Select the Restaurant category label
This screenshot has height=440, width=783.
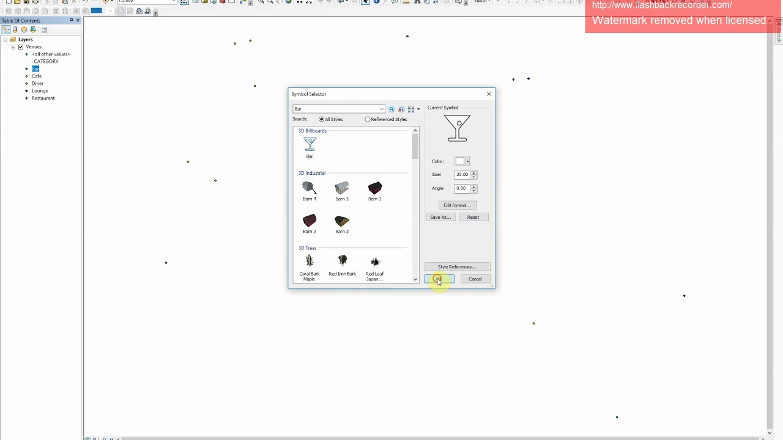click(43, 98)
